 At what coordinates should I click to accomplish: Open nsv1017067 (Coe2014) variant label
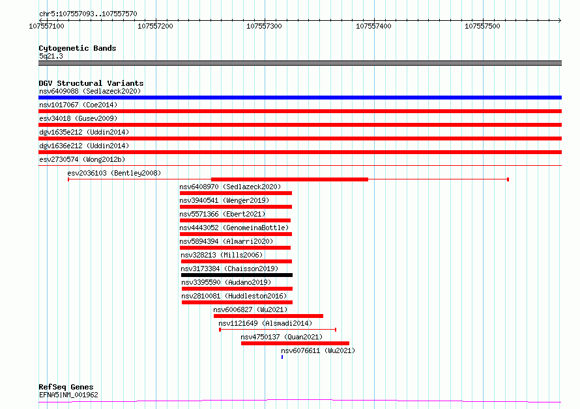tap(78, 105)
